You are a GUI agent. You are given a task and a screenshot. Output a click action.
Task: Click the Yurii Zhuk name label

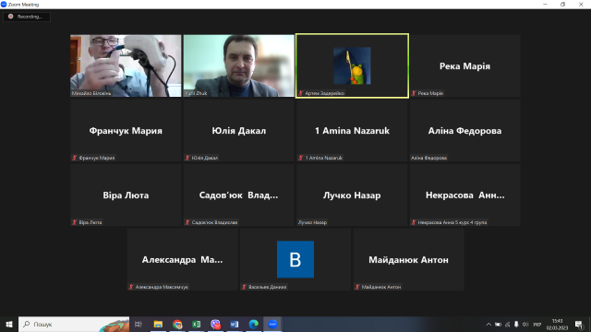coord(196,93)
